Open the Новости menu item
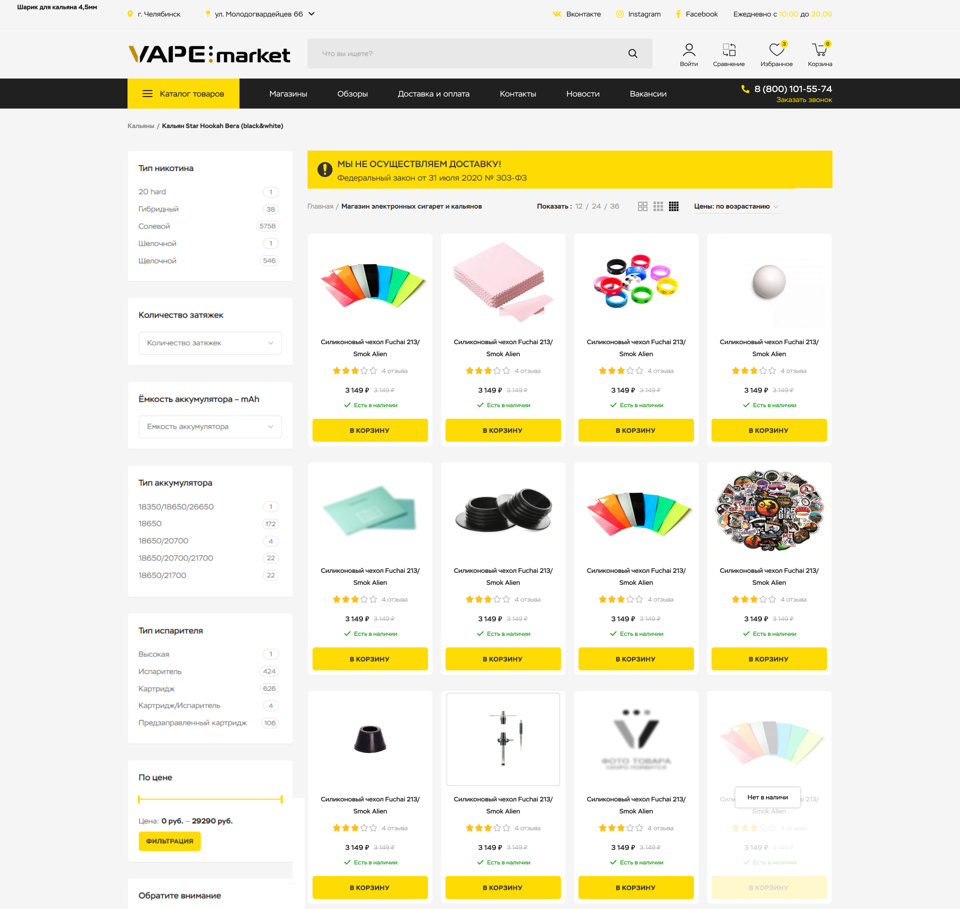The image size is (960, 909). pos(583,94)
